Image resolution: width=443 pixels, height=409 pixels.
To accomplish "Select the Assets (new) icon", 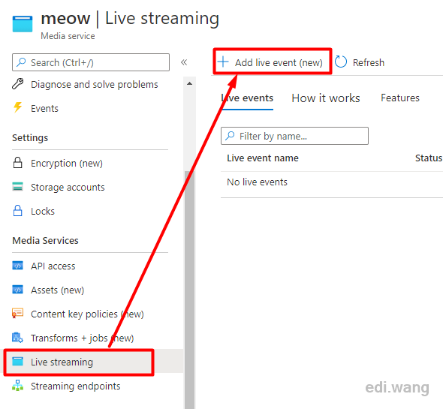I will [17, 290].
